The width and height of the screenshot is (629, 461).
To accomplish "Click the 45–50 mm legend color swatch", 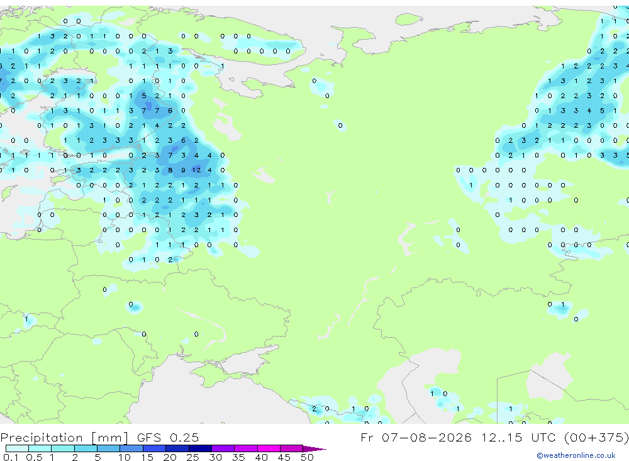I will [x=292, y=448].
